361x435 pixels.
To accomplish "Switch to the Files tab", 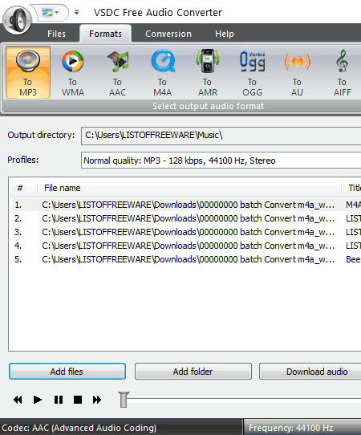I will [x=57, y=34].
